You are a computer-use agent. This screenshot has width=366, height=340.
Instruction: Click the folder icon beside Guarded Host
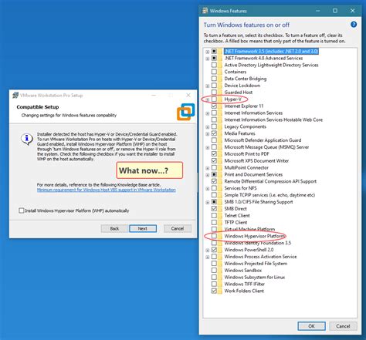tap(220, 93)
